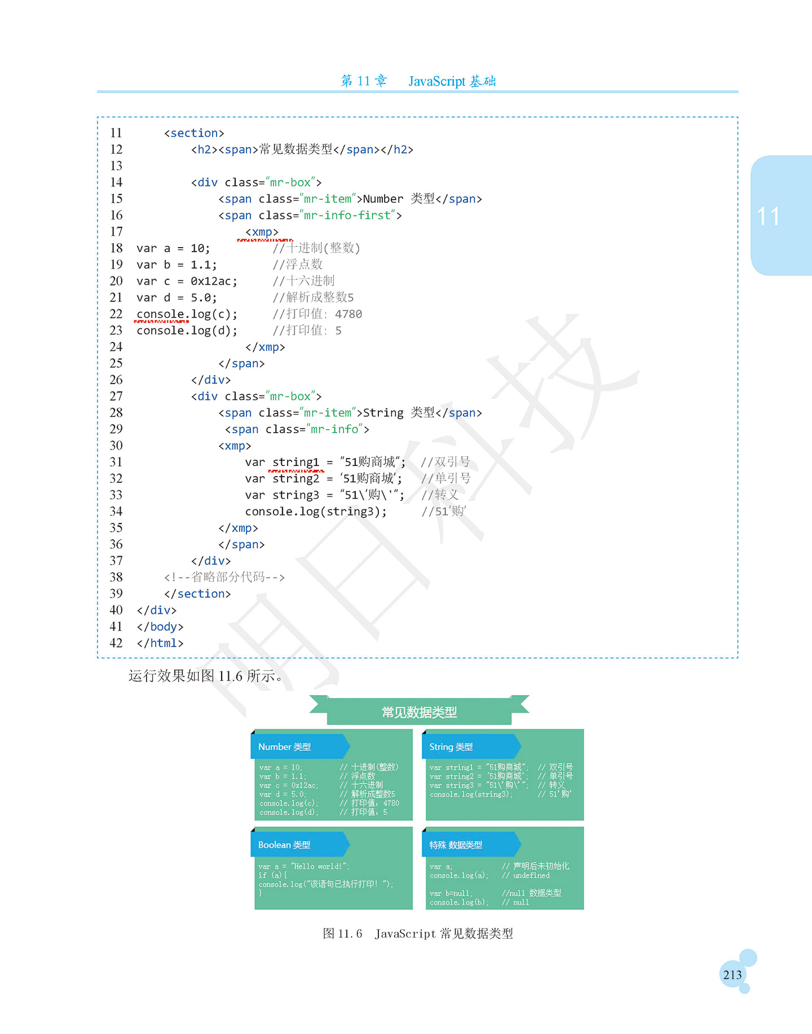The width and height of the screenshot is (812, 1034).
Task: Click line number 11 in code listing
Action: click(x=116, y=133)
